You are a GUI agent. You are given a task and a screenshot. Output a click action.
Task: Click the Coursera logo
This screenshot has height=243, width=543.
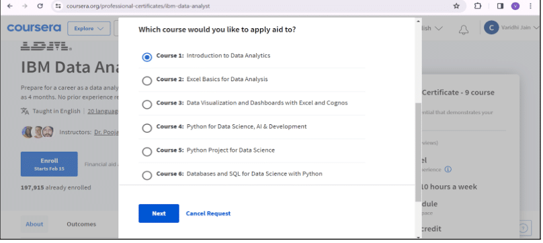34,28
